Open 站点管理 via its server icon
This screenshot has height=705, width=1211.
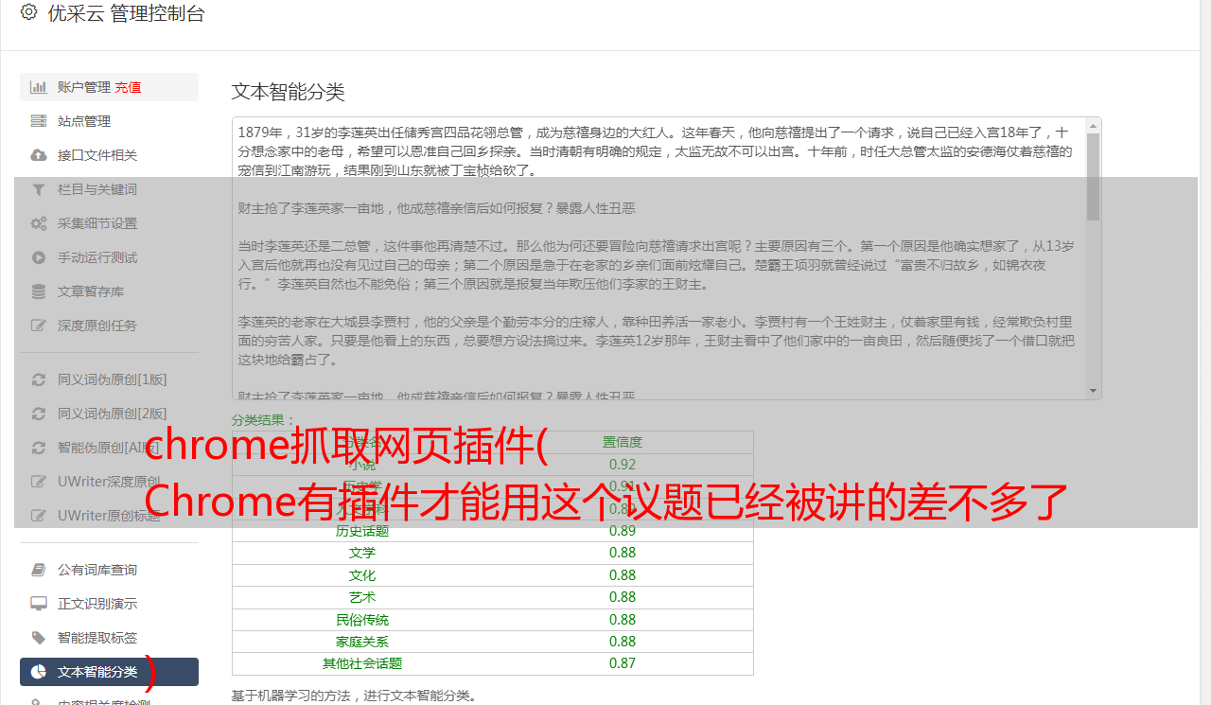39,121
